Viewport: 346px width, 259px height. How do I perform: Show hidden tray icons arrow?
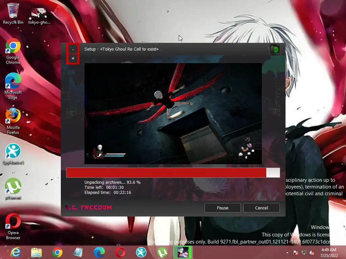coord(287,253)
